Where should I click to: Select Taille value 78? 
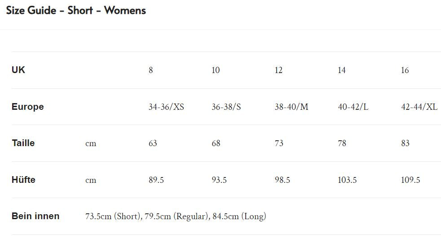[x=342, y=143]
